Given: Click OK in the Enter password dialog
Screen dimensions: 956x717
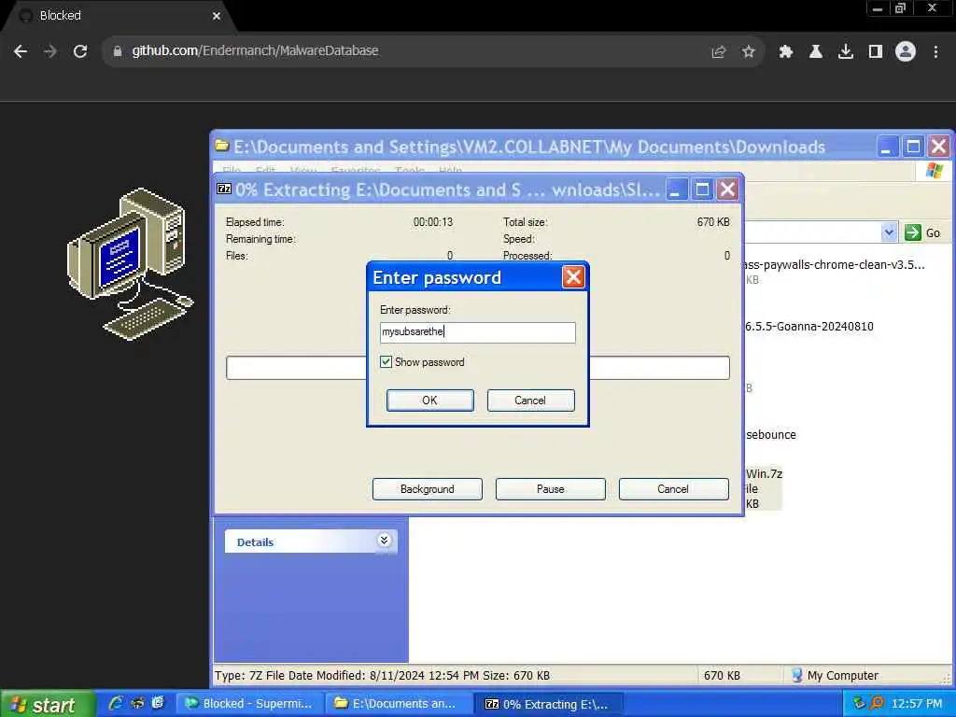Looking at the screenshot, I should pos(429,401).
